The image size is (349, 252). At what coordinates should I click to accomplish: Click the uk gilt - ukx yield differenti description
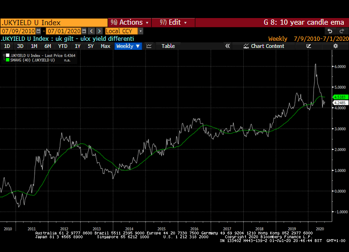coord(94,39)
